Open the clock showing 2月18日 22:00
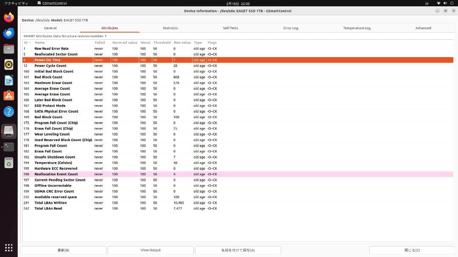Viewport: 458px width, 257px height. point(238,3)
